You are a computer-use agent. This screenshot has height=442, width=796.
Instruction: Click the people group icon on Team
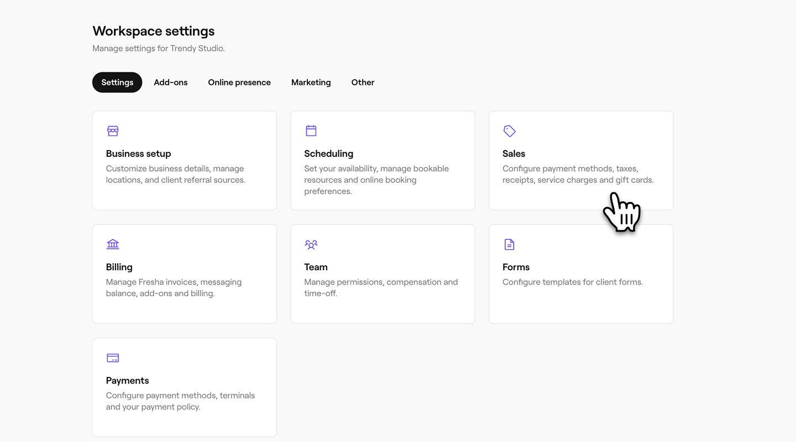(311, 244)
